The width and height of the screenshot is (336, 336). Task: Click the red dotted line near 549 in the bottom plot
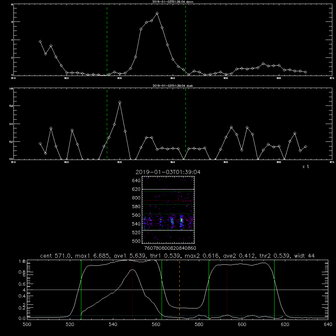point(133,290)
